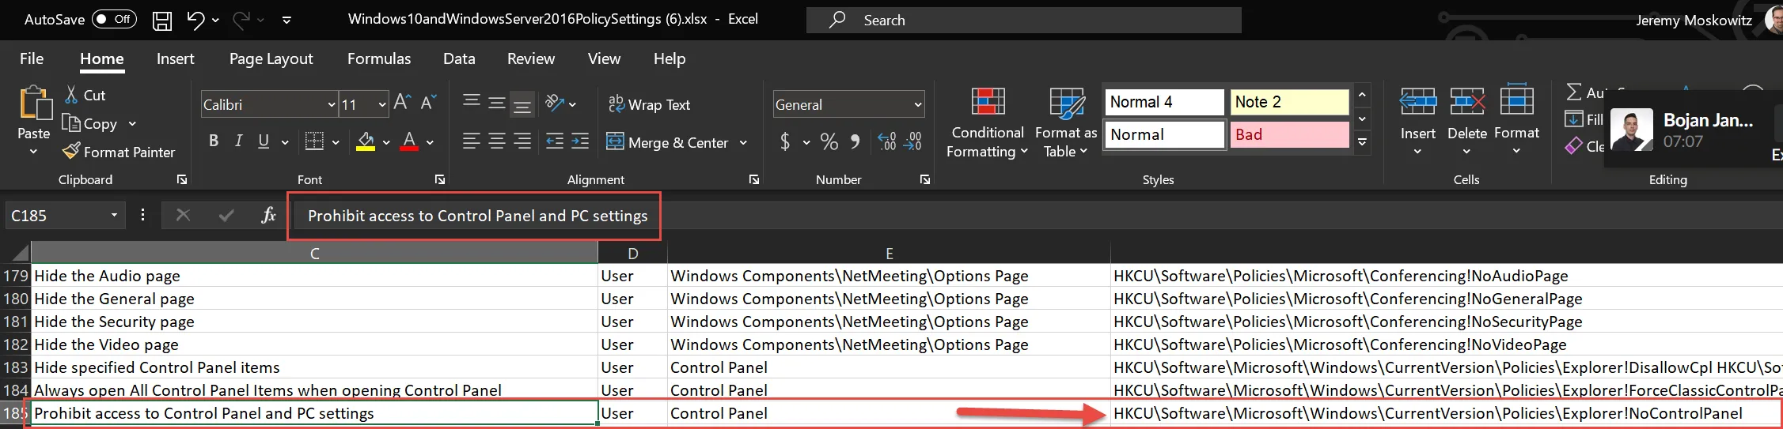
Task: Click the Undo arrow icon
Action: pos(195,21)
